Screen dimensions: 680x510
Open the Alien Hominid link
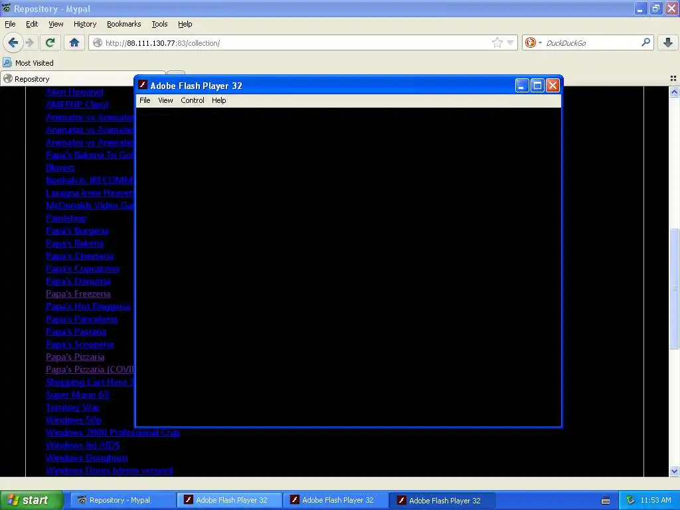coord(74,92)
